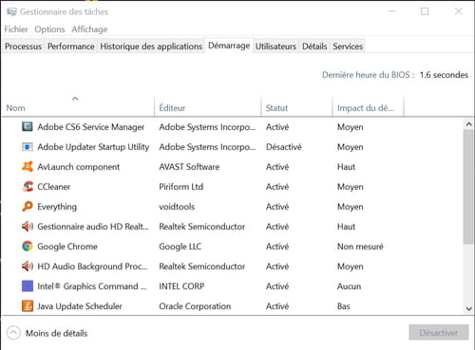Select the Adobe Updater Startup Utility name
Screen dimensions: 475x350
point(93,147)
